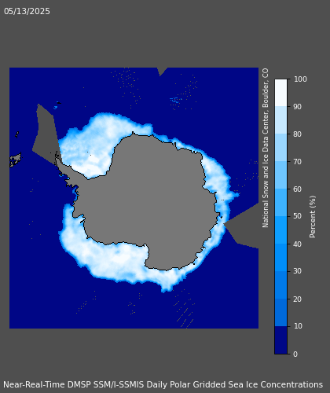This screenshot has width=330, height=393.
Task: Pick the 50-60 percent blue band
Action: [280, 203]
